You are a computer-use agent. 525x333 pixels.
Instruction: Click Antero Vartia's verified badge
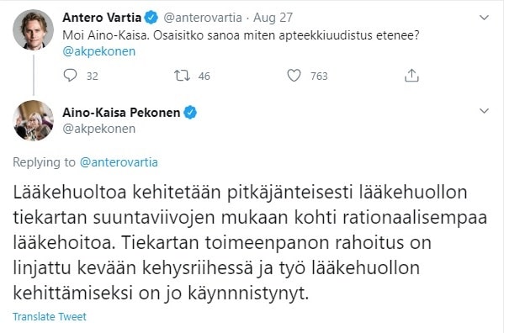(151, 18)
